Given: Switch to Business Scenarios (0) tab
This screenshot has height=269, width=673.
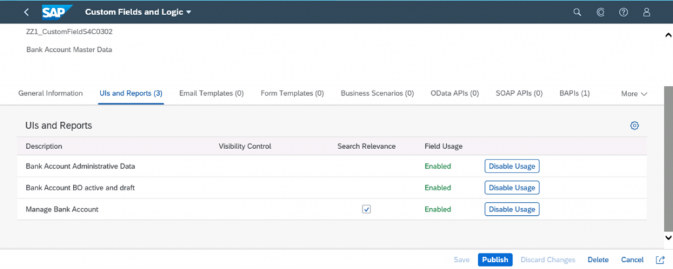Looking at the screenshot, I should coord(377,93).
